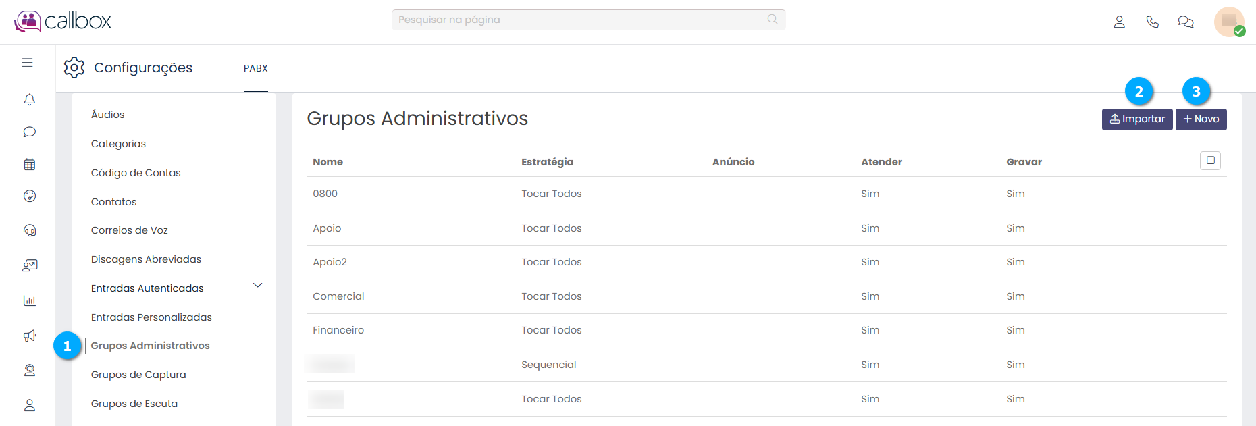1256x426 pixels.
Task: Open the megaphone campaigns icon
Action: (29, 336)
